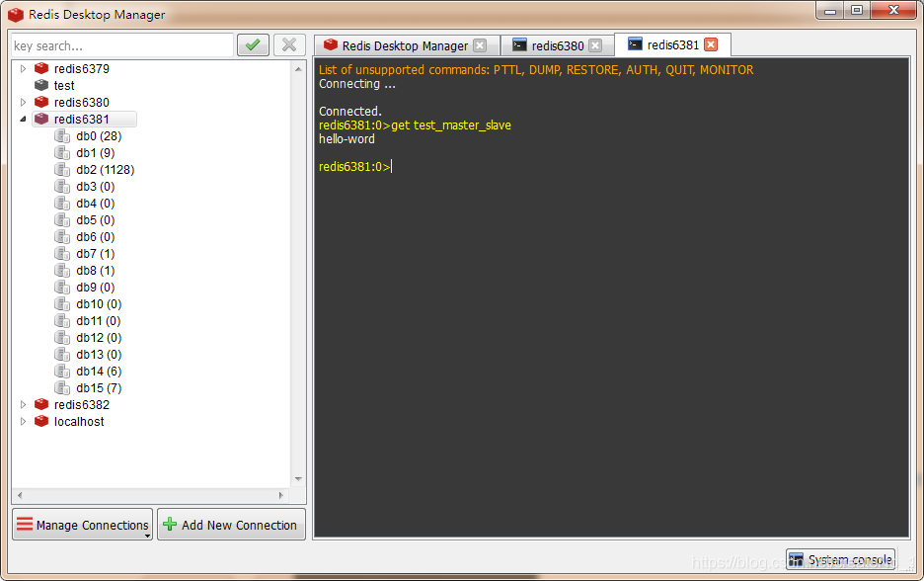The height and width of the screenshot is (581, 924).
Task: Switch to the Redis Desktop Manager tab
Action: pos(407,45)
